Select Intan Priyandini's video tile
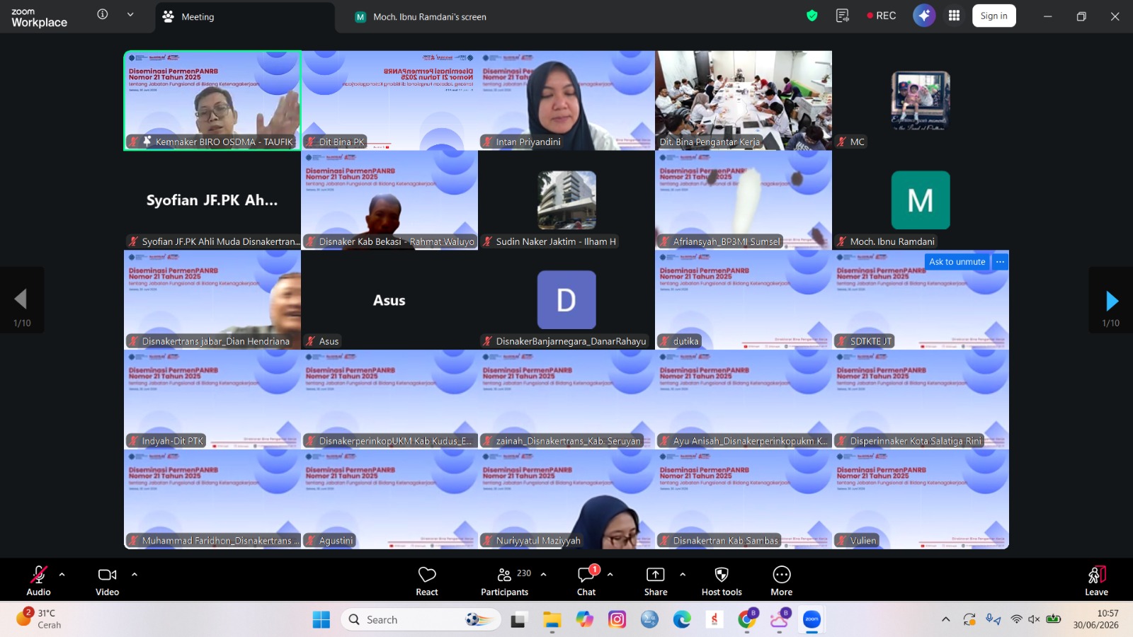Image resolution: width=1133 pixels, height=637 pixels. click(x=566, y=100)
